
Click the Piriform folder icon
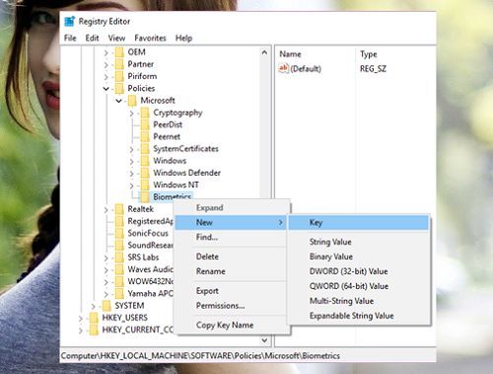(x=119, y=76)
